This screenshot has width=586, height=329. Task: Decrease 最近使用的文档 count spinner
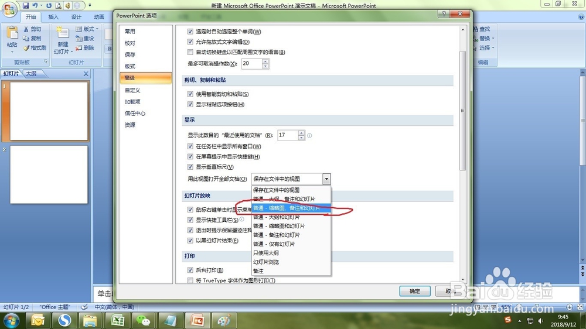pos(302,138)
